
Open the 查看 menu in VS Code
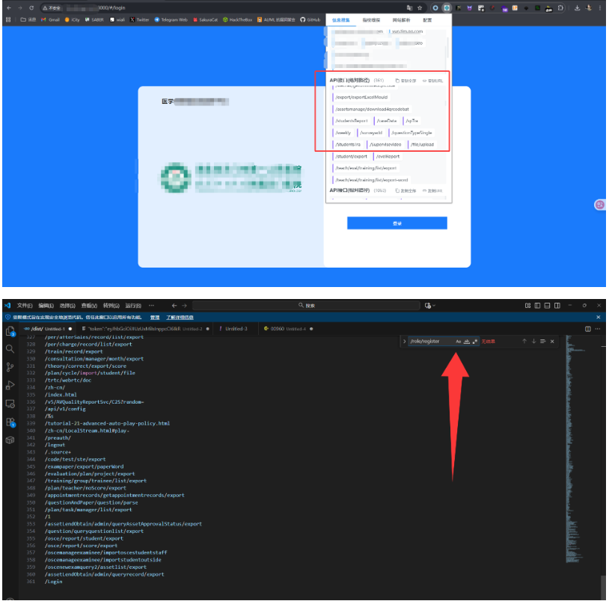pyautogui.click(x=89, y=306)
